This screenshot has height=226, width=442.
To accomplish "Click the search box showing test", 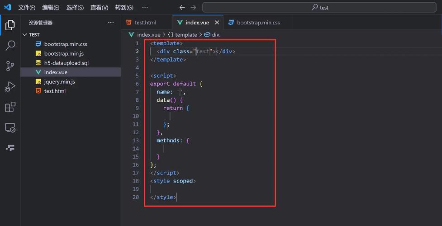I will (x=319, y=8).
